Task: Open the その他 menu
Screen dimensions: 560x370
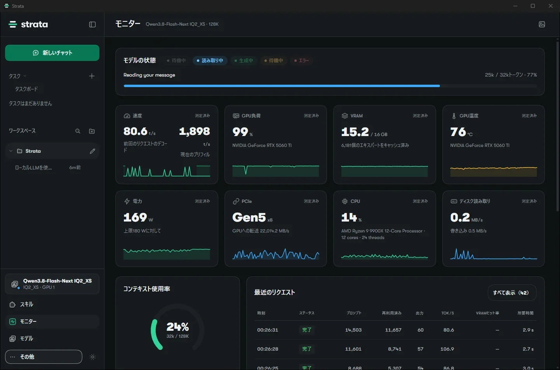Action: point(43,357)
